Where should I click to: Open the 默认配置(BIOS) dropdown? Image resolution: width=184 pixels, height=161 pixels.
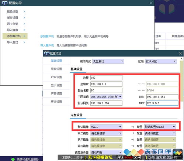click(x=160, y=127)
